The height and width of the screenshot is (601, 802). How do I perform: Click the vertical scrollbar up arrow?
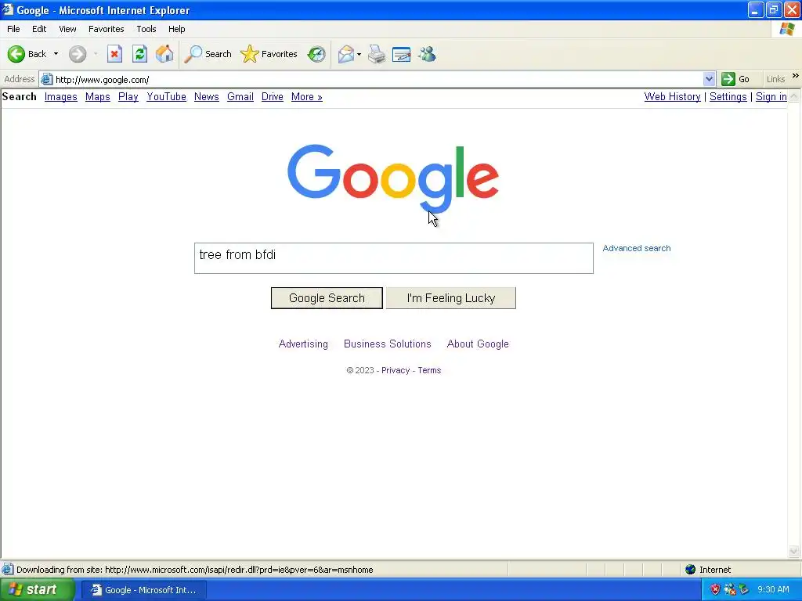coord(794,95)
